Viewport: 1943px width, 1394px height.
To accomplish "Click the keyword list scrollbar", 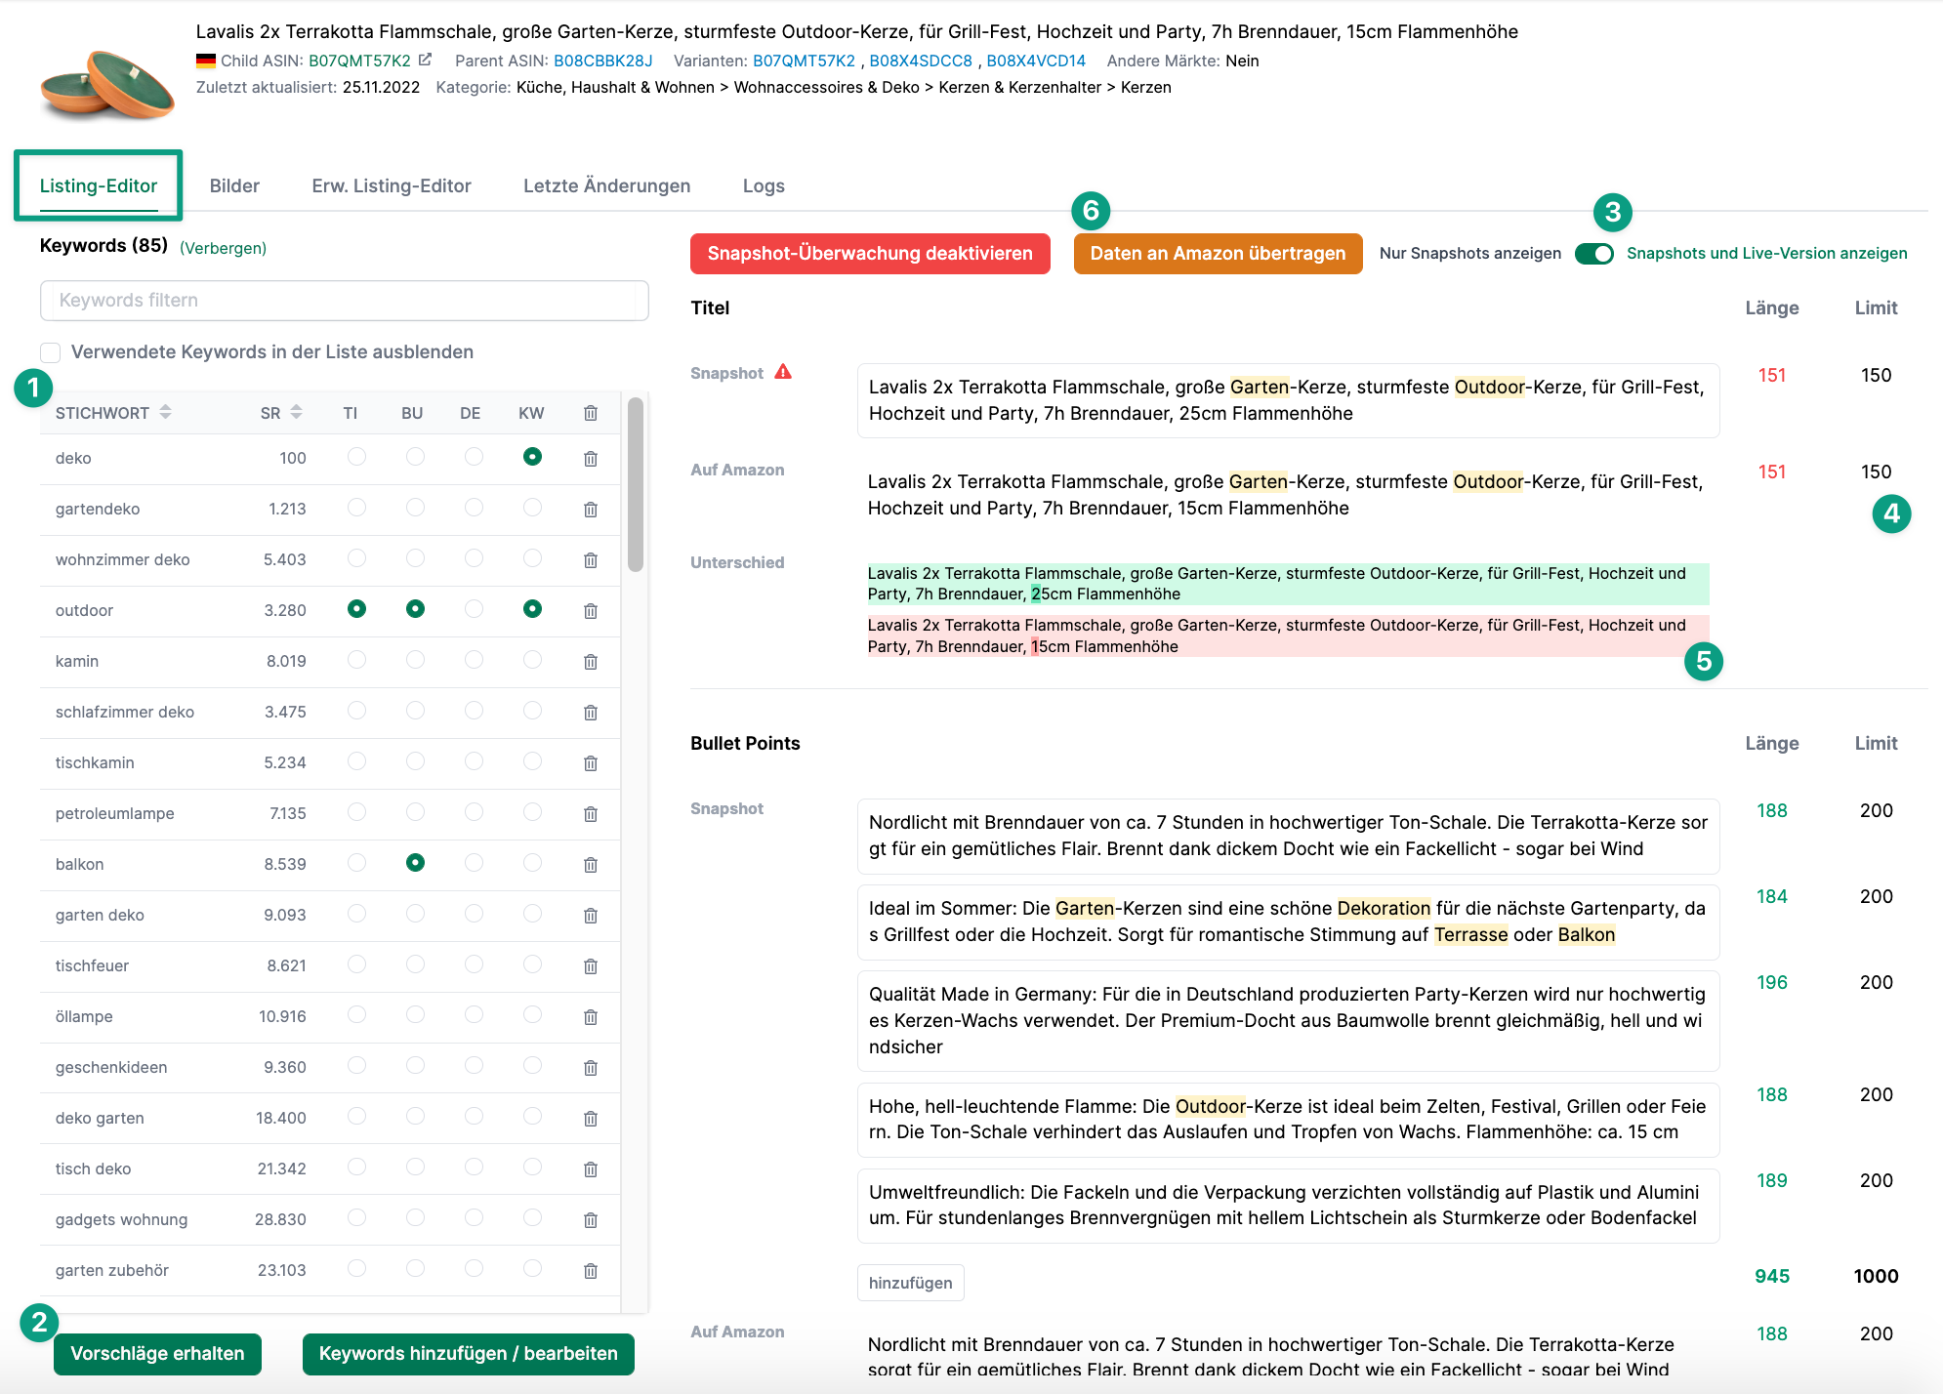I will (636, 484).
